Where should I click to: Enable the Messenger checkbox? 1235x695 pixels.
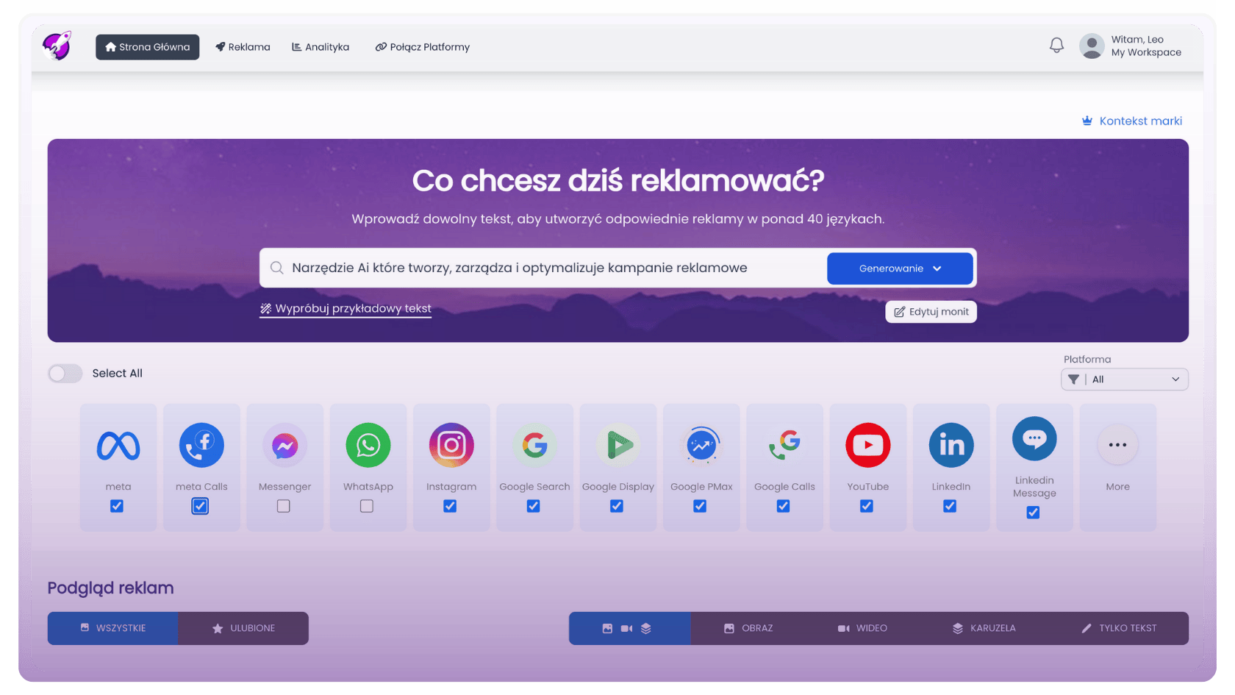tap(284, 506)
